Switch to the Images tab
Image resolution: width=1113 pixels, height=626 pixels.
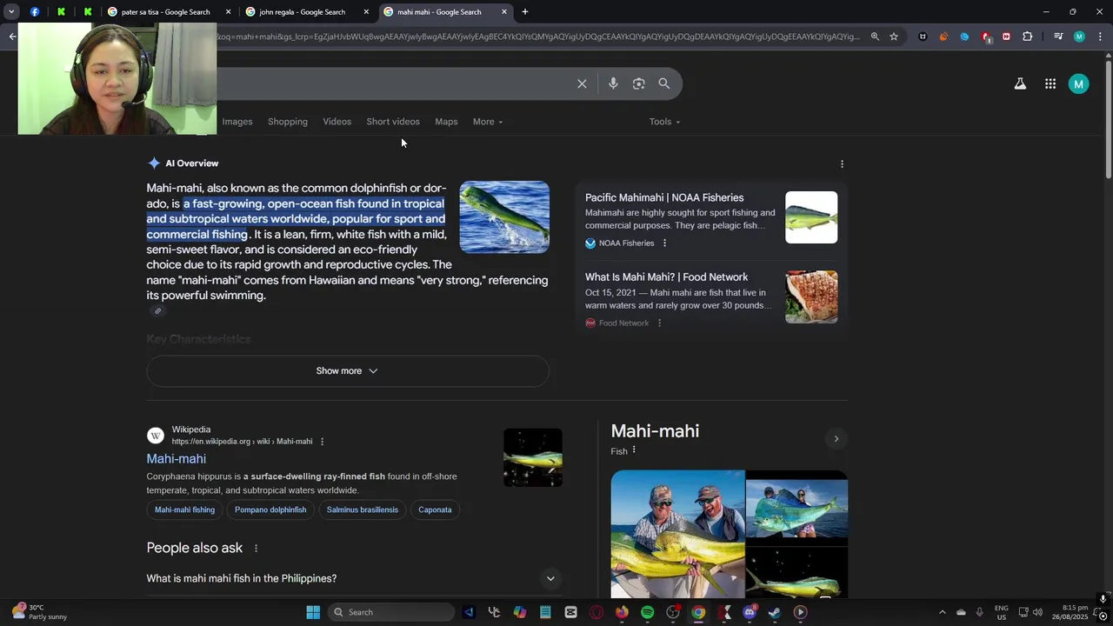pyautogui.click(x=237, y=122)
